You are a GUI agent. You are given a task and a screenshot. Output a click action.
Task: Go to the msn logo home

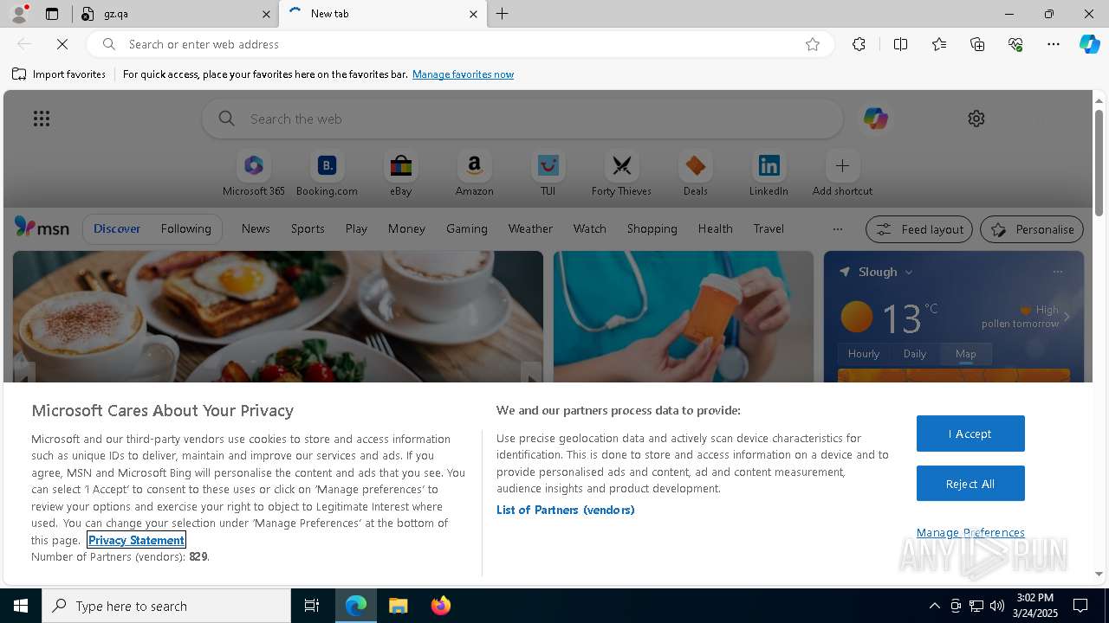[42, 228]
